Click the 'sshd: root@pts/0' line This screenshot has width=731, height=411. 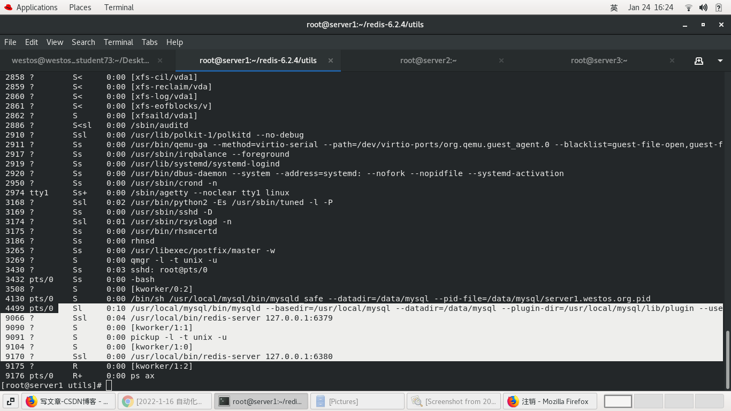106,270
